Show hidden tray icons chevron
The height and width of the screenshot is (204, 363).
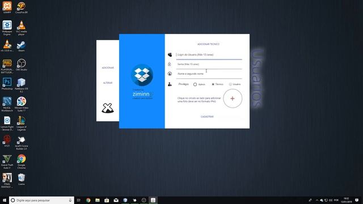point(316,200)
